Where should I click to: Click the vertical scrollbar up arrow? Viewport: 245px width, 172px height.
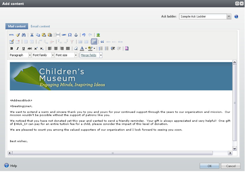[x=235, y=62]
